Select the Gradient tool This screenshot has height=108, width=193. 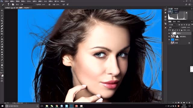coord(2,47)
